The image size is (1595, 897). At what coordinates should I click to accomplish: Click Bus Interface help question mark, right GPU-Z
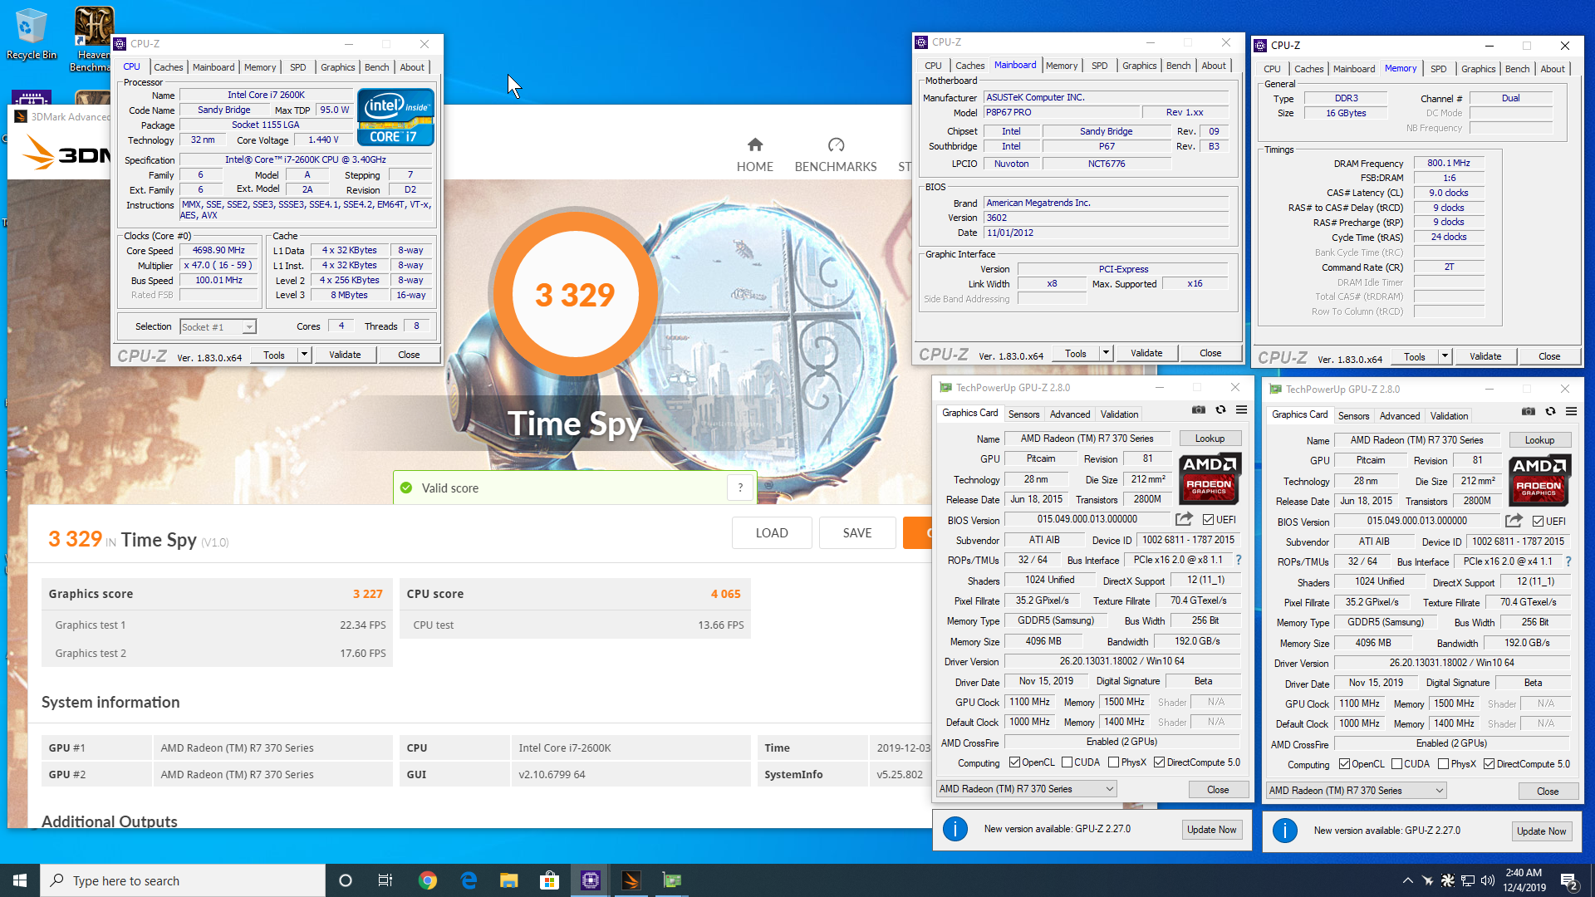click(1568, 561)
